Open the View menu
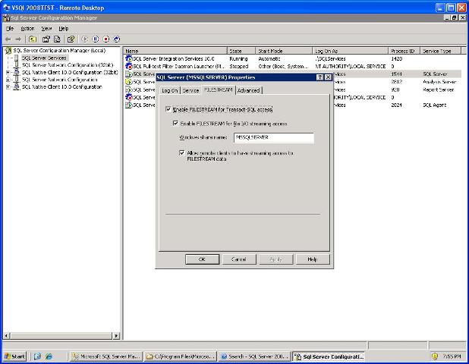This screenshot has height=364, width=469. (x=46, y=28)
